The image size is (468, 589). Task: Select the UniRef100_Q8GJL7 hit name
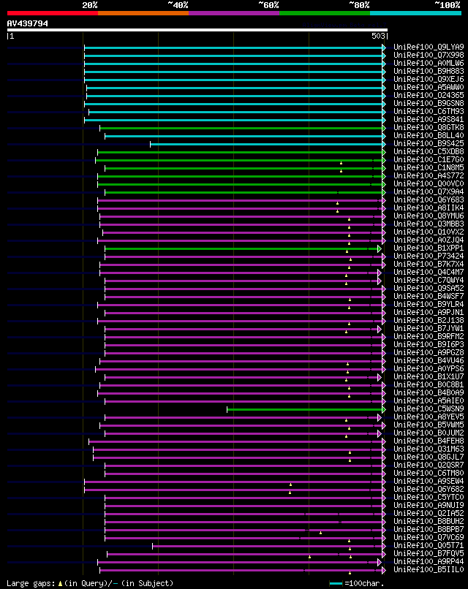click(x=429, y=457)
